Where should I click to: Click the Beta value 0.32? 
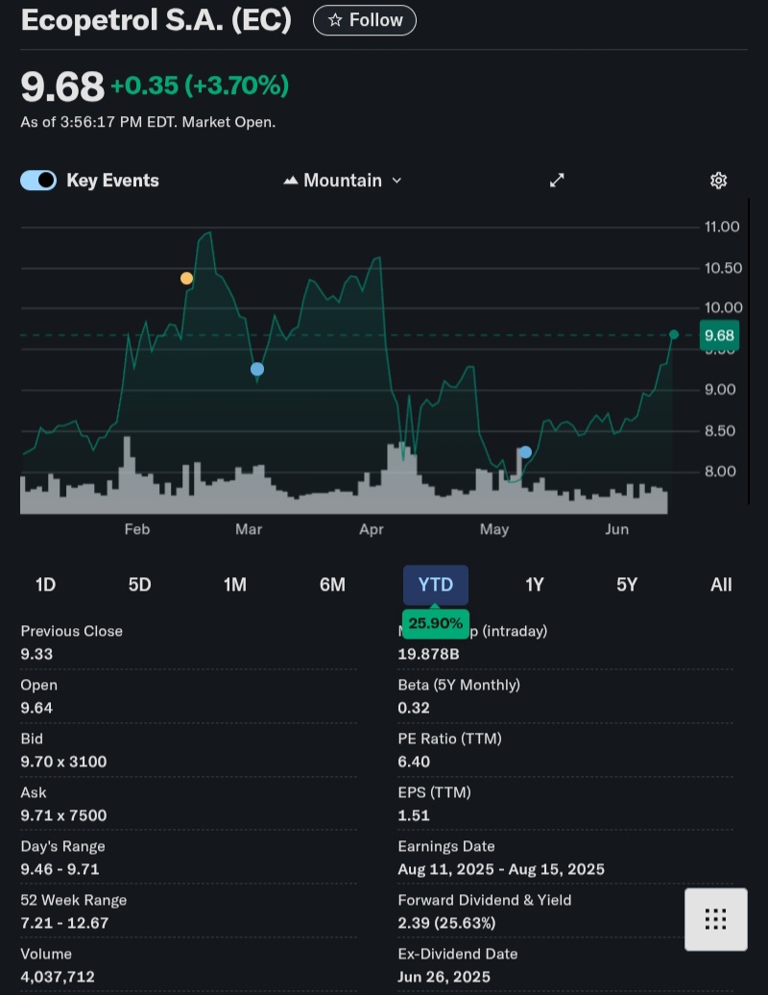414,708
